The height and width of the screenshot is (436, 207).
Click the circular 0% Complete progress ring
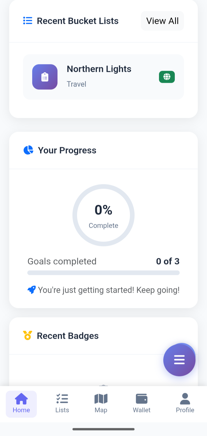coord(103,215)
